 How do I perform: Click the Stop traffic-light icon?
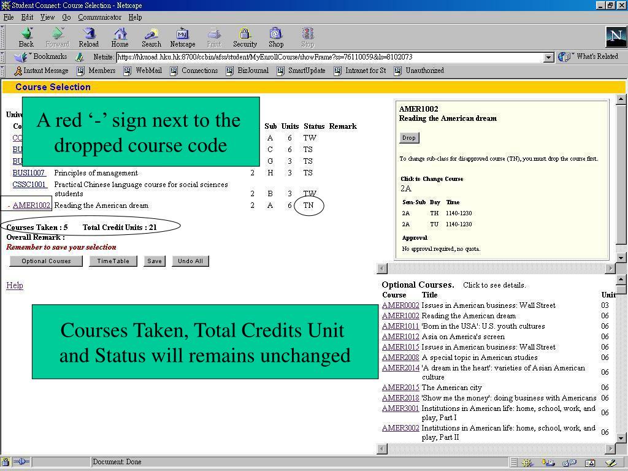(x=308, y=34)
